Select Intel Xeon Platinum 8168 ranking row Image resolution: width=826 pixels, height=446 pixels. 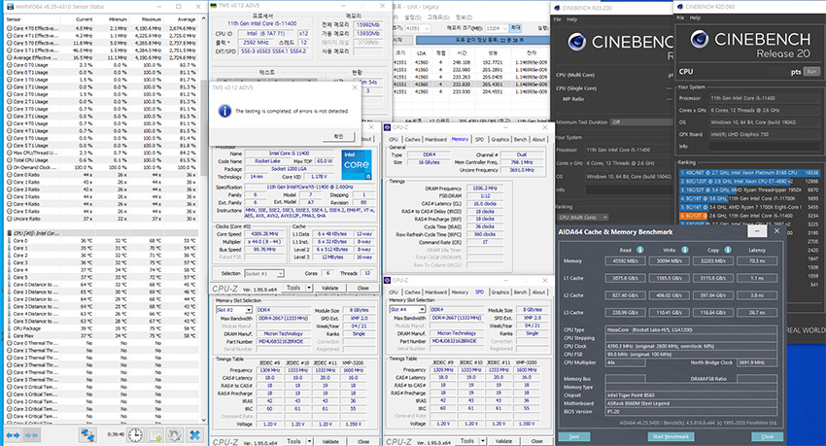748,173
